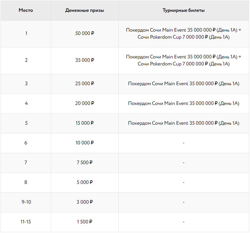Click the dash in place 6 tickets column
The image size is (250, 233).
click(184, 143)
